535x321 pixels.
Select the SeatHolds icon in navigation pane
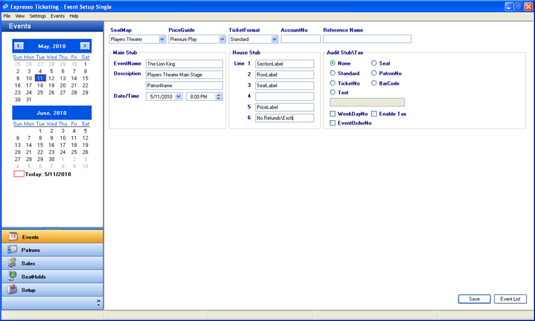(x=12, y=276)
